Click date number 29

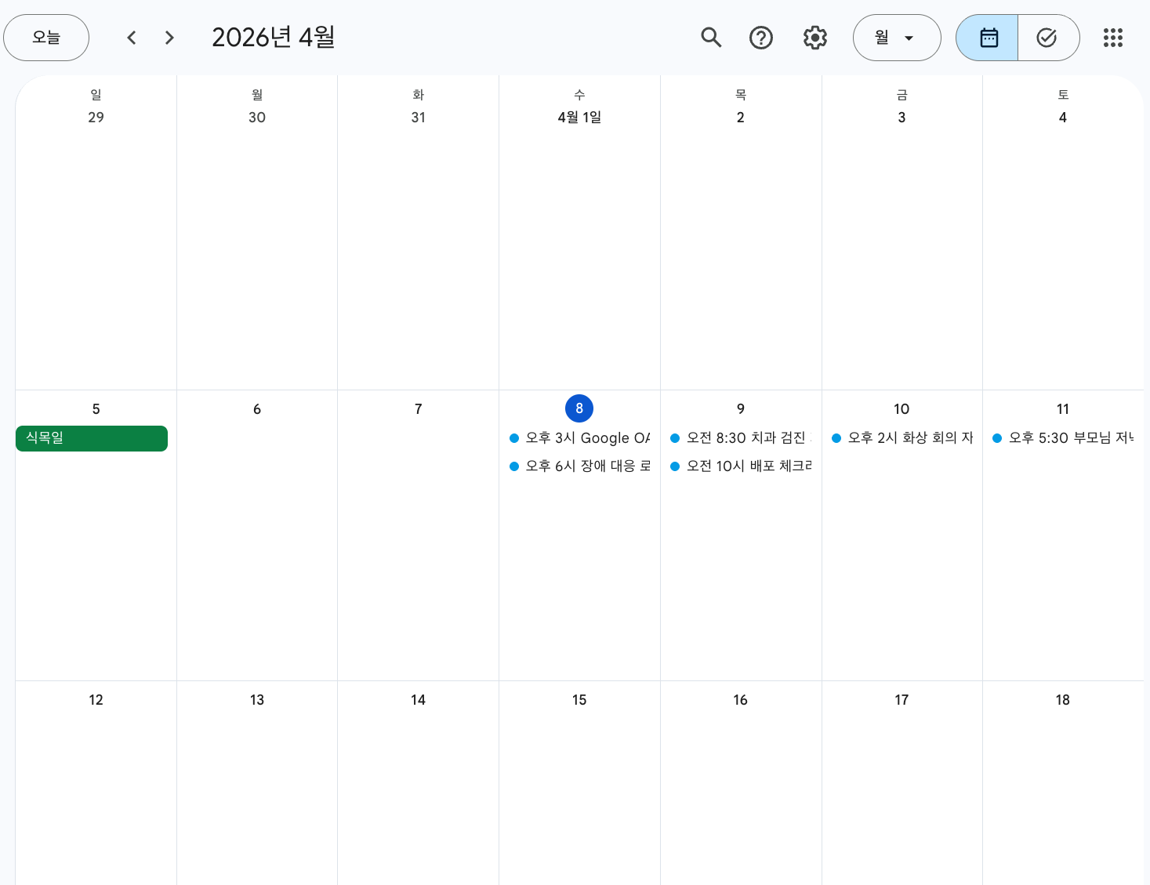tap(96, 118)
